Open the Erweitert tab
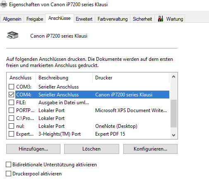 click(x=84, y=19)
